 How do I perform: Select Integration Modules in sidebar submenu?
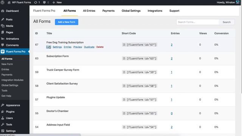click(12, 80)
